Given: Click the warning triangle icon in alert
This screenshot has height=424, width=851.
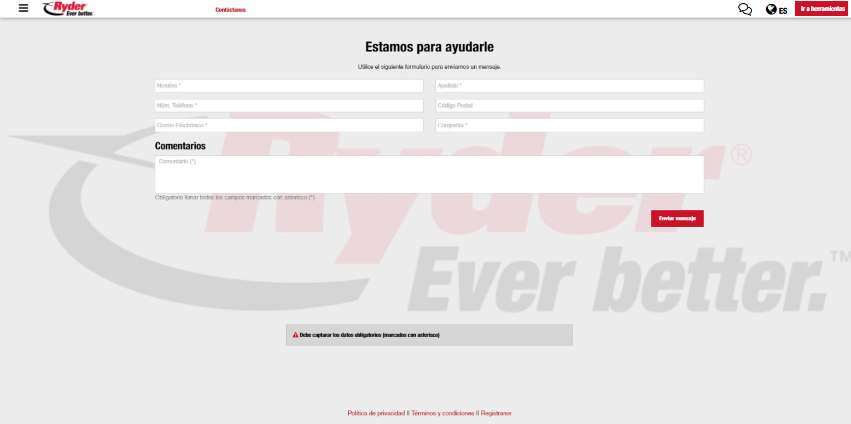Looking at the screenshot, I should tap(295, 335).
